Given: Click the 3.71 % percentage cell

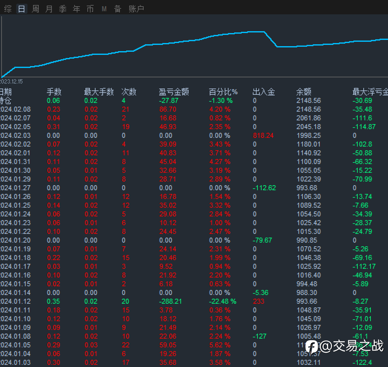Looking at the screenshot, I should 220,153.
